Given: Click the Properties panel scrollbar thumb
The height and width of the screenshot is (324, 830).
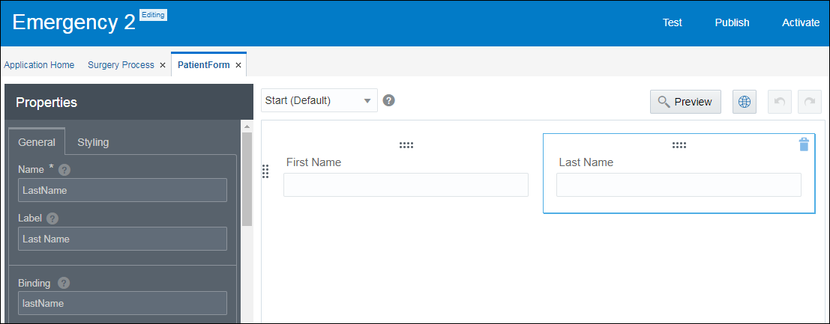Looking at the screenshot, I should pyautogui.click(x=247, y=179).
